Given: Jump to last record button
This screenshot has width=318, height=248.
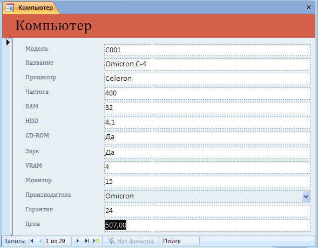Looking at the screenshot, I should [87, 241].
